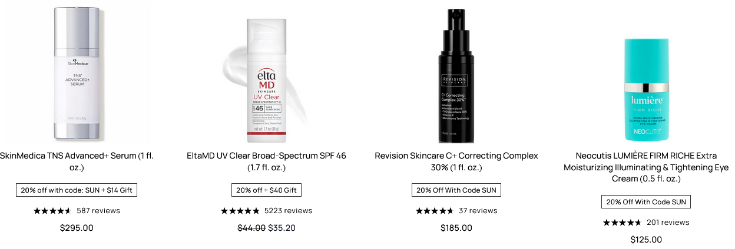Click the Neocutis eye cream star rating

[x=621, y=223]
